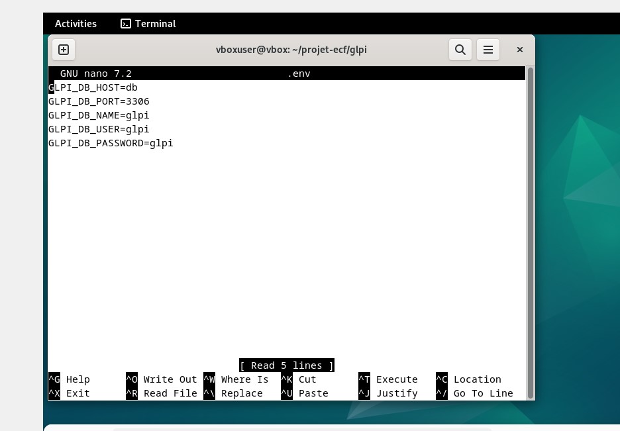Screen dimensions: 620x431
Task: Click the window title vboxuser@vbox
Action: (x=291, y=50)
